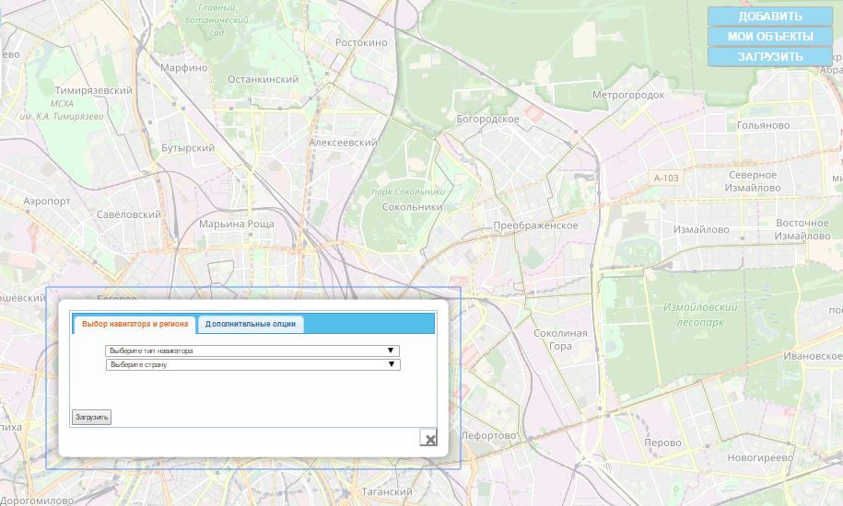The height and width of the screenshot is (506, 843).
Task: Click the A-103 road marker
Action: point(666,178)
